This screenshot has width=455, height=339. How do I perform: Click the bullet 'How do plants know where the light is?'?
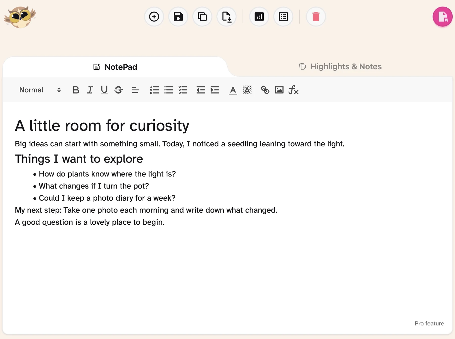pos(107,174)
